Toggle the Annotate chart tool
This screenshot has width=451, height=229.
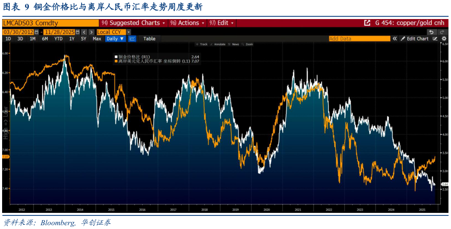point(217,44)
